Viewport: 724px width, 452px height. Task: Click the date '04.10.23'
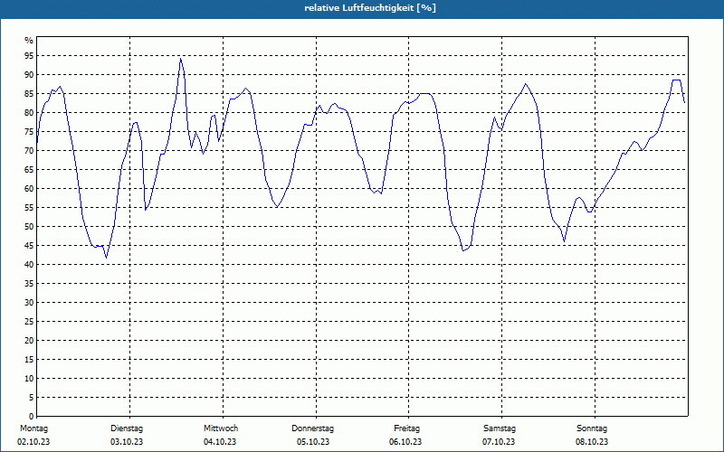pyautogui.click(x=220, y=442)
